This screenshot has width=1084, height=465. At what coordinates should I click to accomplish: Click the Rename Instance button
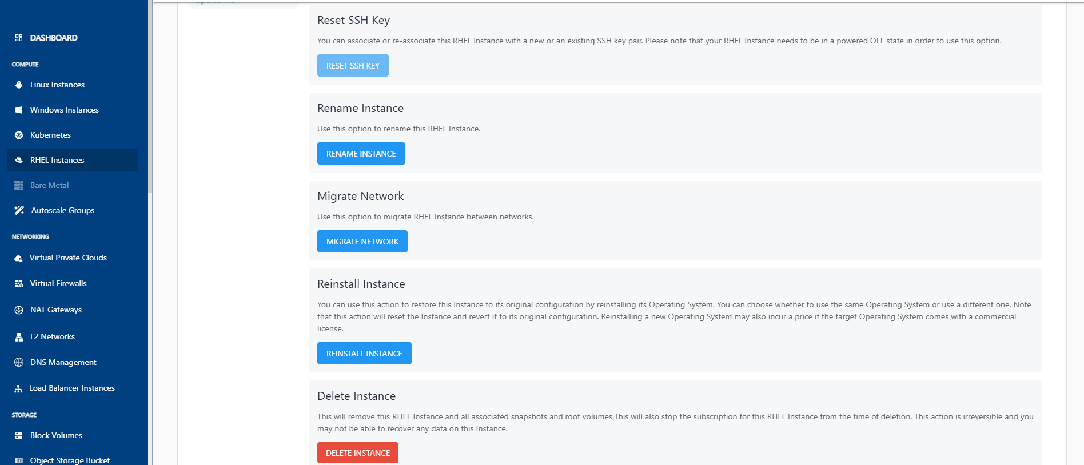[361, 154]
